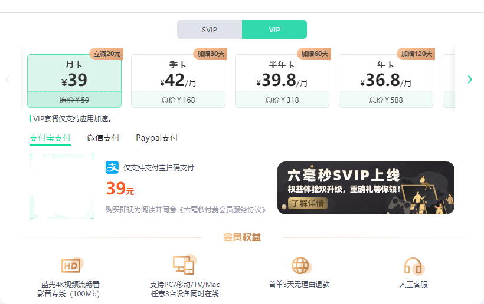Click the 加赠120天 badge on 年卡

click(x=416, y=54)
